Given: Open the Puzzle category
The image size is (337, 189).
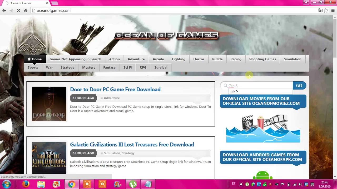Looking at the screenshot, I should click(217, 59).
